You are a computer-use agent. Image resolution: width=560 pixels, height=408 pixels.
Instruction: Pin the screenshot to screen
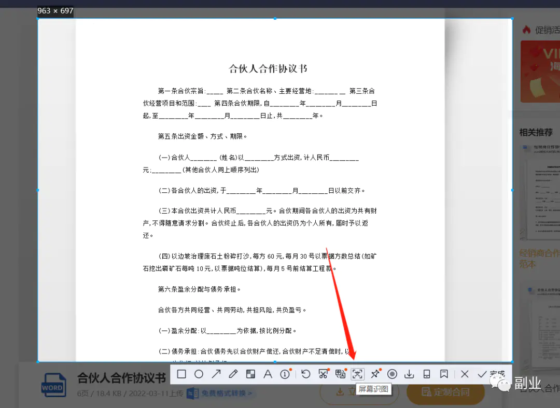pos(375,374)
